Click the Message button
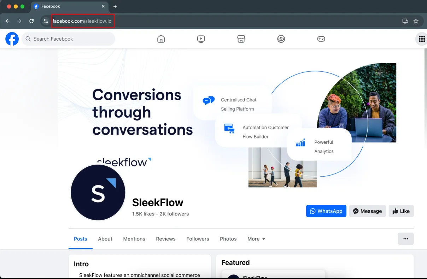Screen dimensions: 427x279 point(368,211)
